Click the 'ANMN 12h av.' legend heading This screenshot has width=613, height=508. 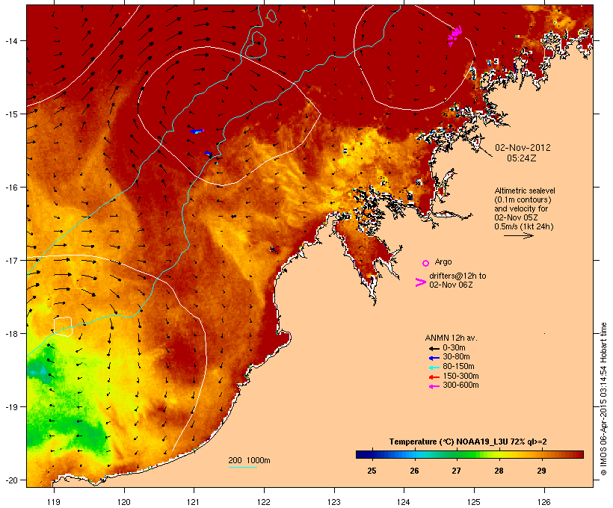tap(451, 338)
